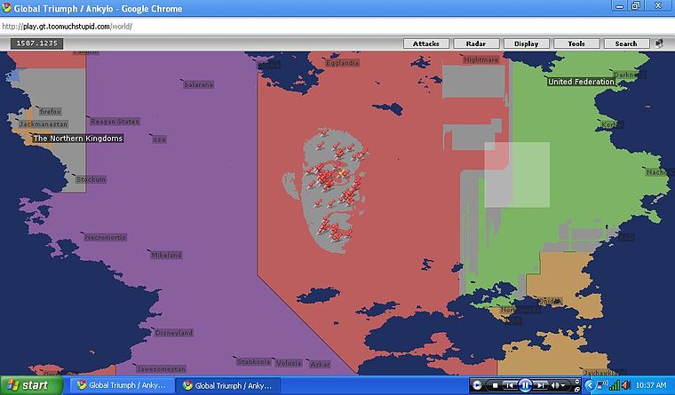The image size is (675, 395).
Task: Skip to previous track in taskbar player
Action: tap(510, 385)
